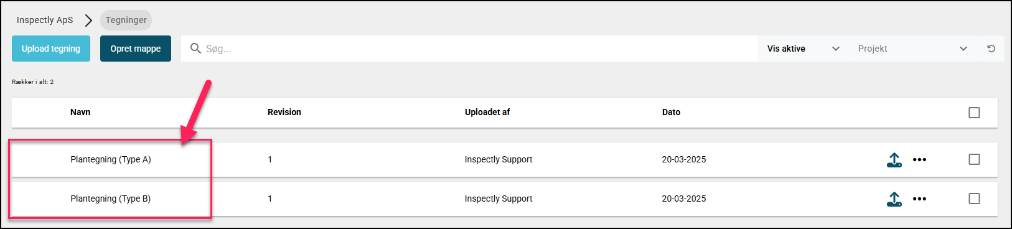Viewport: 1012px width, 229px height.
Task: Check the box for Plantegning (Type A)
Action: (974, 159)
